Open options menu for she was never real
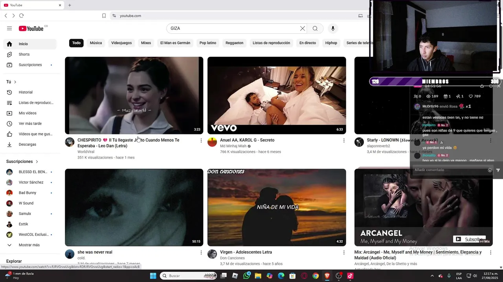The image size is (503, 282). tap(201, 253)
